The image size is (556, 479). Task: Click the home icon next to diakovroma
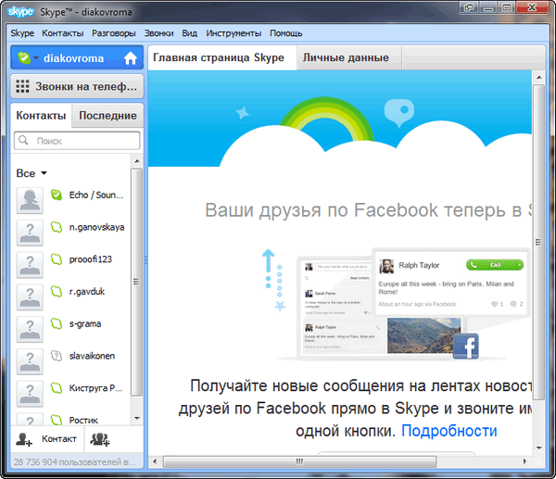pyautogui.click(x=130, y=57)
